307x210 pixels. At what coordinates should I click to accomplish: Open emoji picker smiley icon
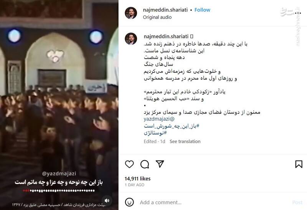(x=129, y=202)
